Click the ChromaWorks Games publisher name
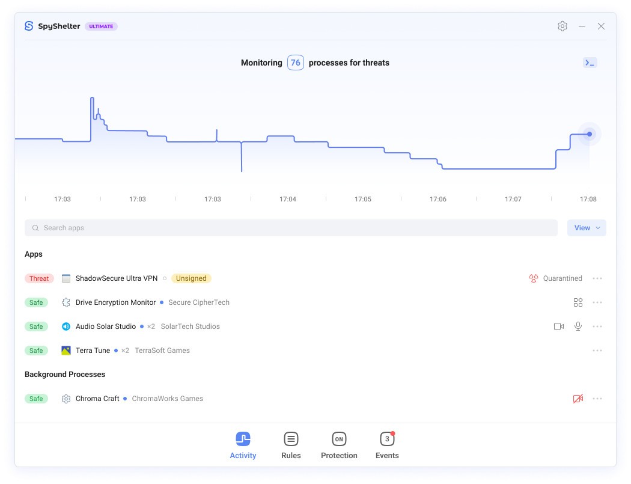 click(x=168, y=399)
